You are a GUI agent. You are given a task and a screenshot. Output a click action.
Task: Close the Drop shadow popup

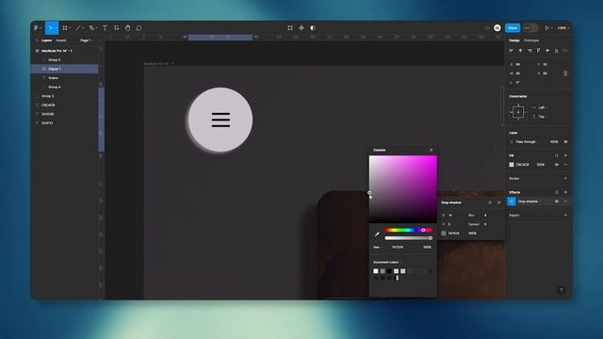click(499, 202)
